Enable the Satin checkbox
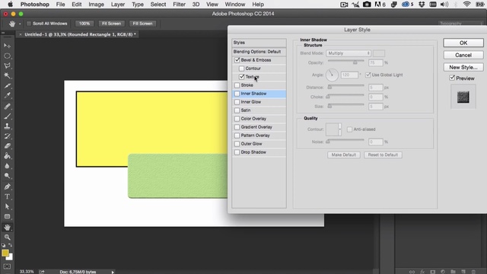Screen dimensions: 487x274 (237, 110)
